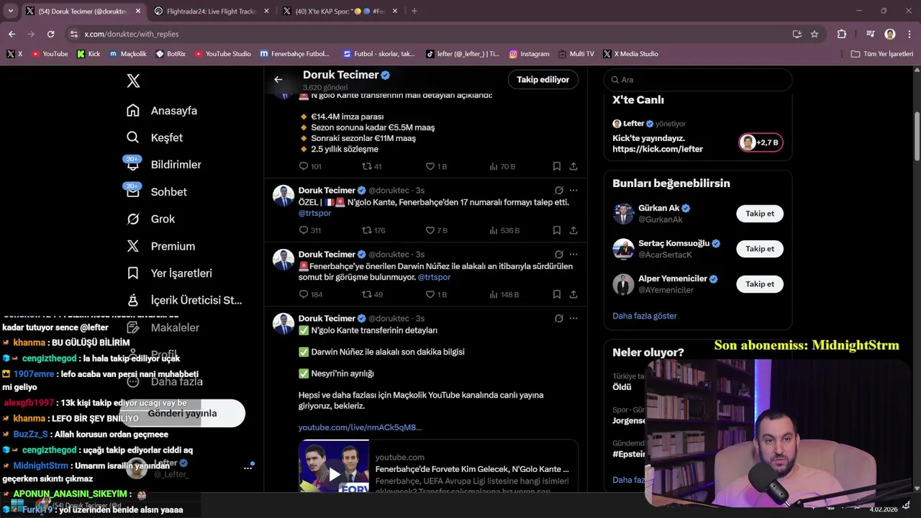Open the Extensions puzzle icon
The image size is (921, 518).
(842, 34)
